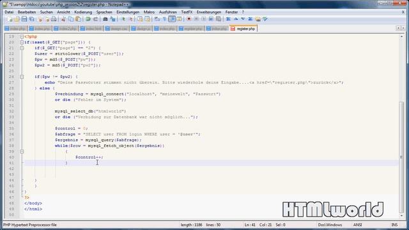The width and height of the screenshot is (409, 230).
Task: Toggle Show All Characters paragraph icon
Action: coord(165,19)
